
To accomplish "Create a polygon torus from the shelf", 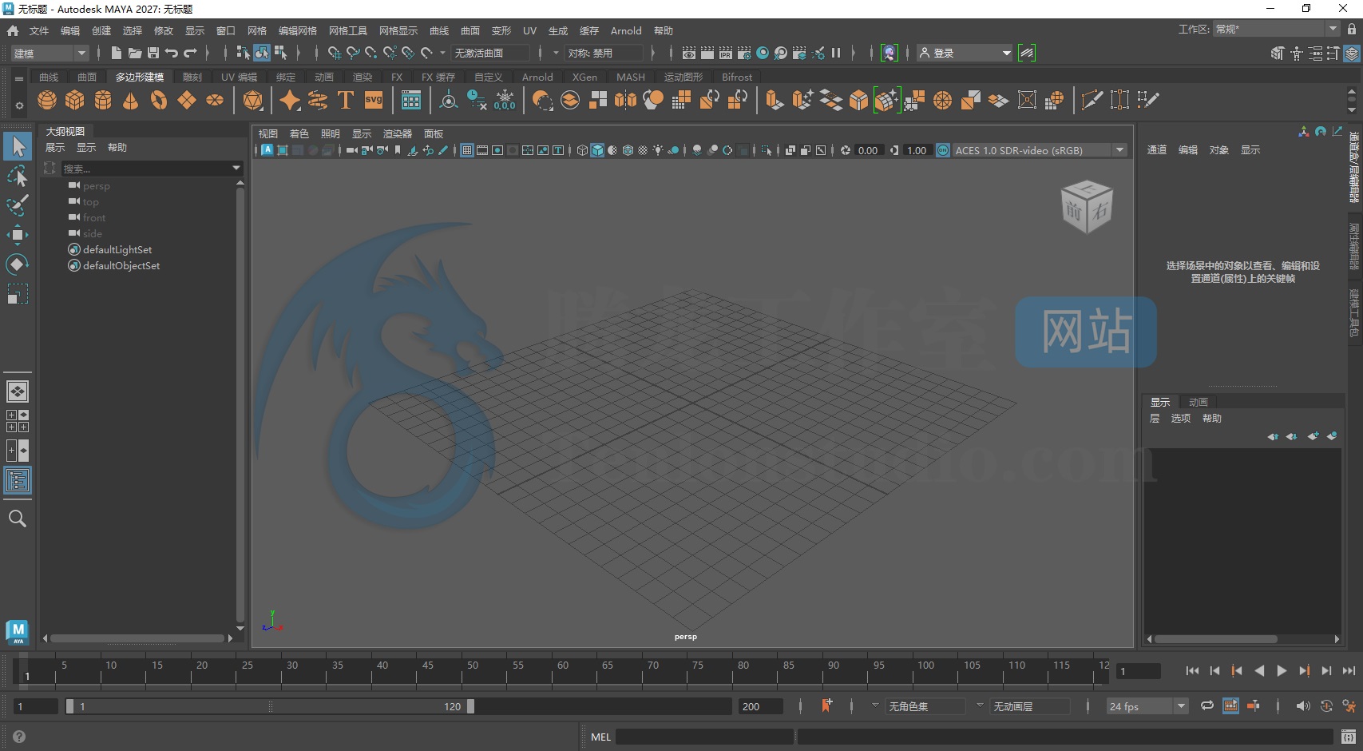I will tap(157, 100).
